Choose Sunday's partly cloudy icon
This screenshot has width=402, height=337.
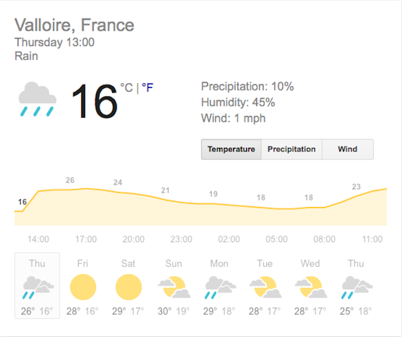pos(174,287)
